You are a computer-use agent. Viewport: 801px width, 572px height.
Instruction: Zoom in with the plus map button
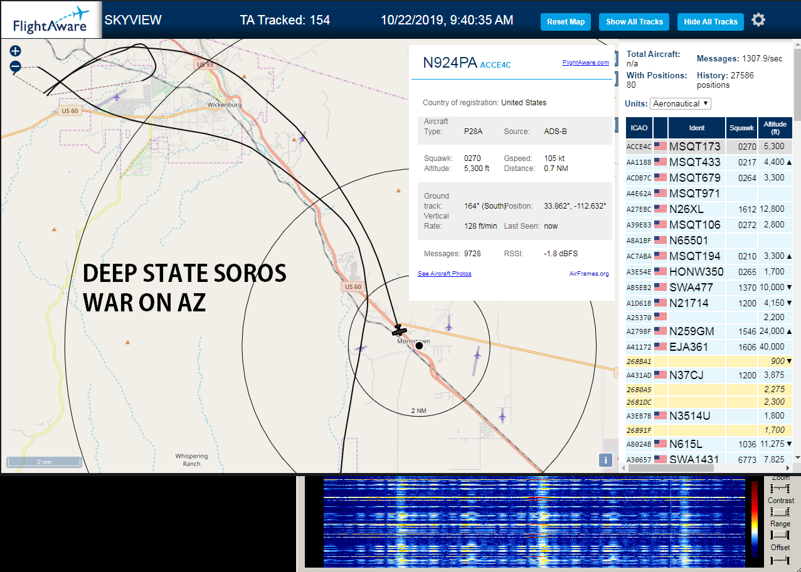[x=16, y=51]
